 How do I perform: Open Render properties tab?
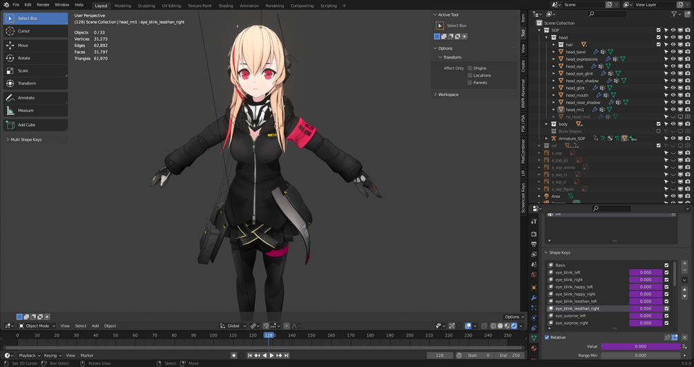pos(534,234)
